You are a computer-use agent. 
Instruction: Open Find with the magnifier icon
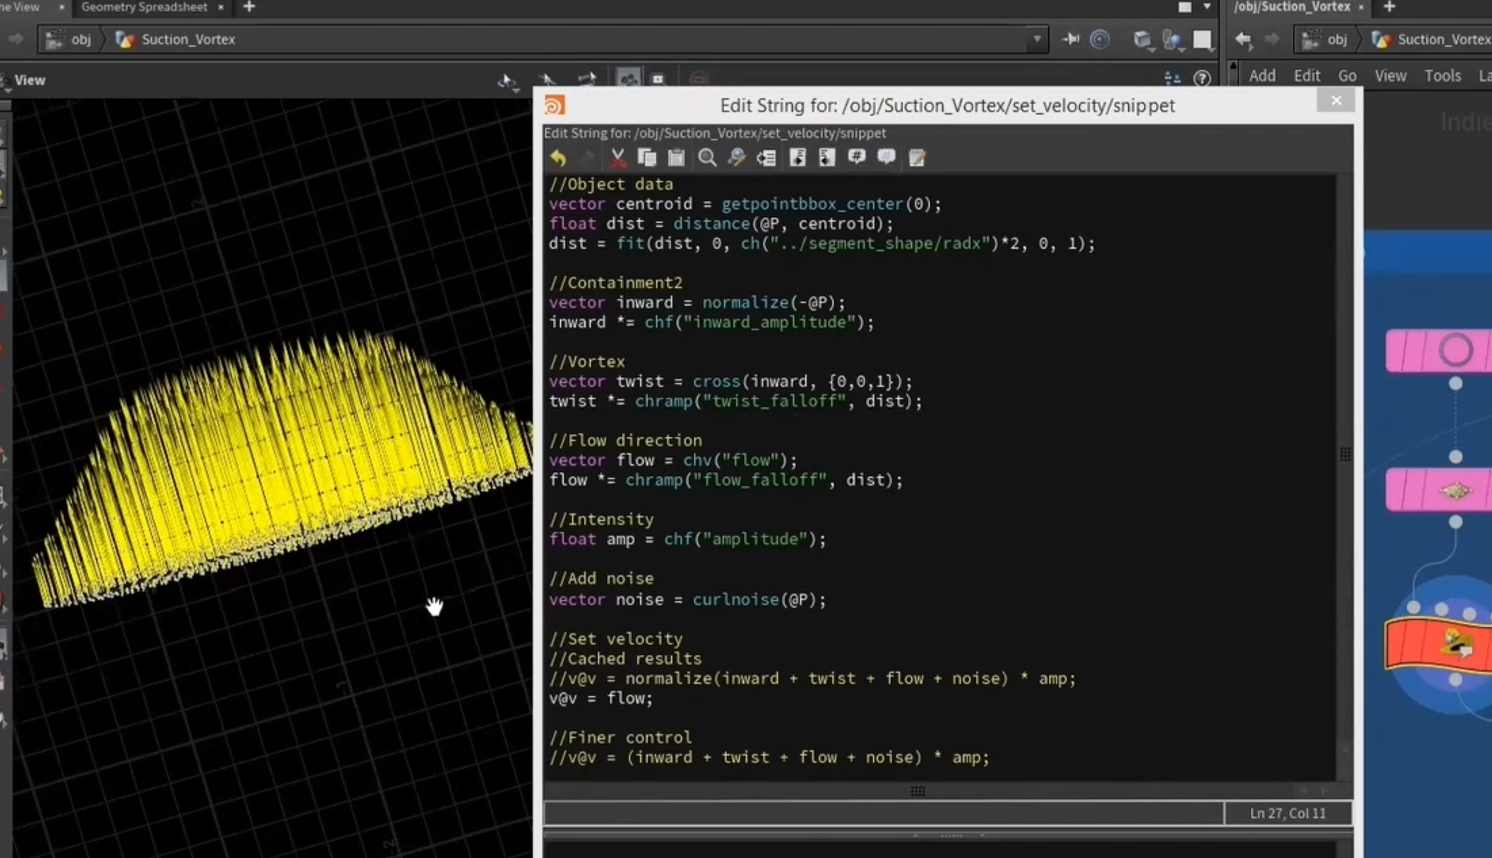(707, 158)
